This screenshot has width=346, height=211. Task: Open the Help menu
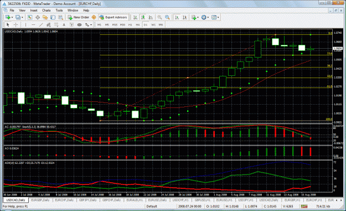click(x=86, y=11)
